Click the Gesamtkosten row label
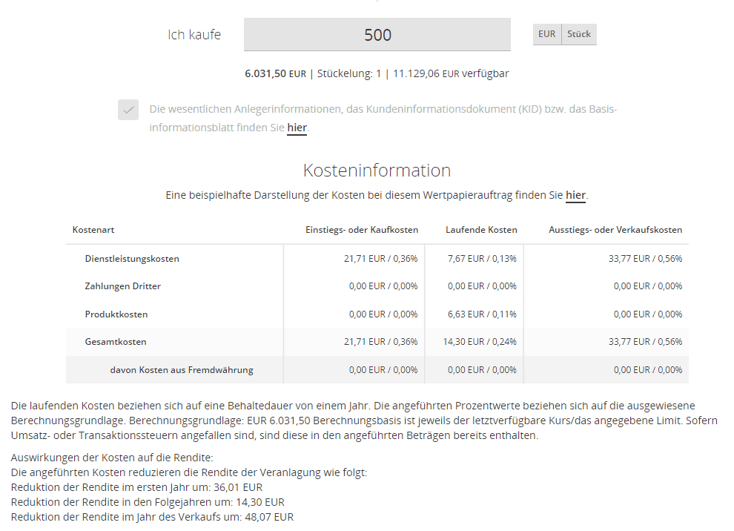This screenshot has height=531, width=734. 116,342
